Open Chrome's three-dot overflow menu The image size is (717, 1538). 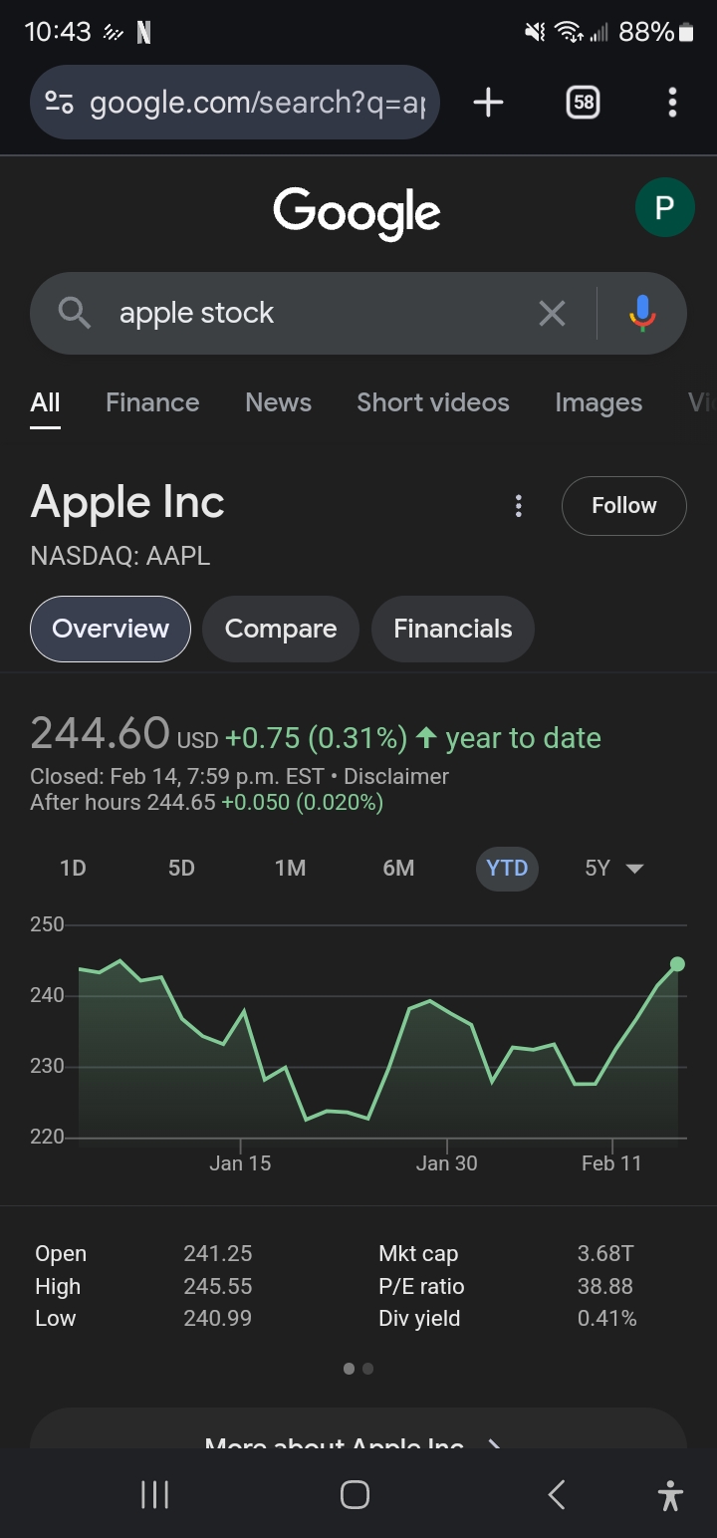point(672,103)
